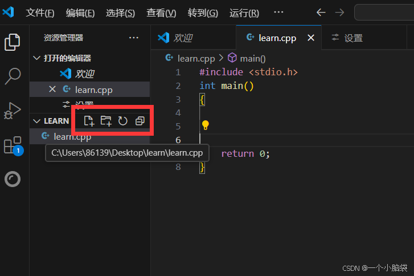Viewport: 414px width, 276px height.
Task: Collapse the 打开的编辑器 section
Action: [x=36, y=58]
